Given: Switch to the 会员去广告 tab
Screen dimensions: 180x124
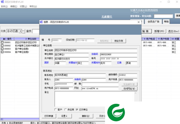Looking at the screenshot, I should [153, 22].
